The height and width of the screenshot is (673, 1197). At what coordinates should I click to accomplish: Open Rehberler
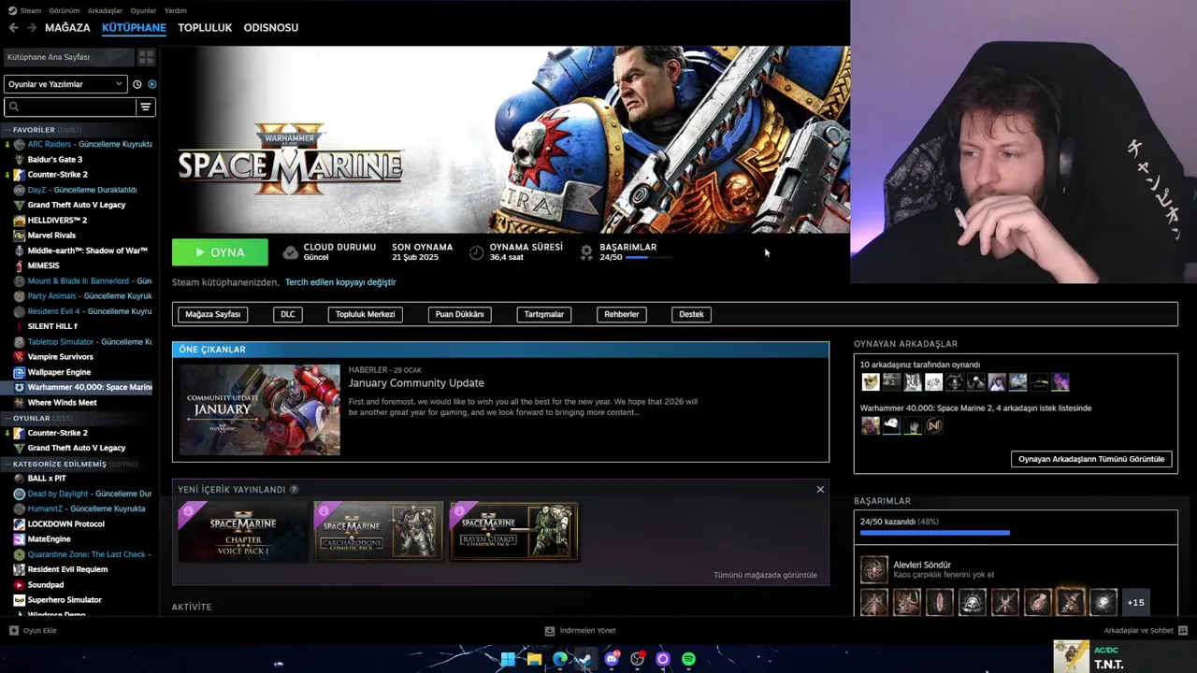622,314
